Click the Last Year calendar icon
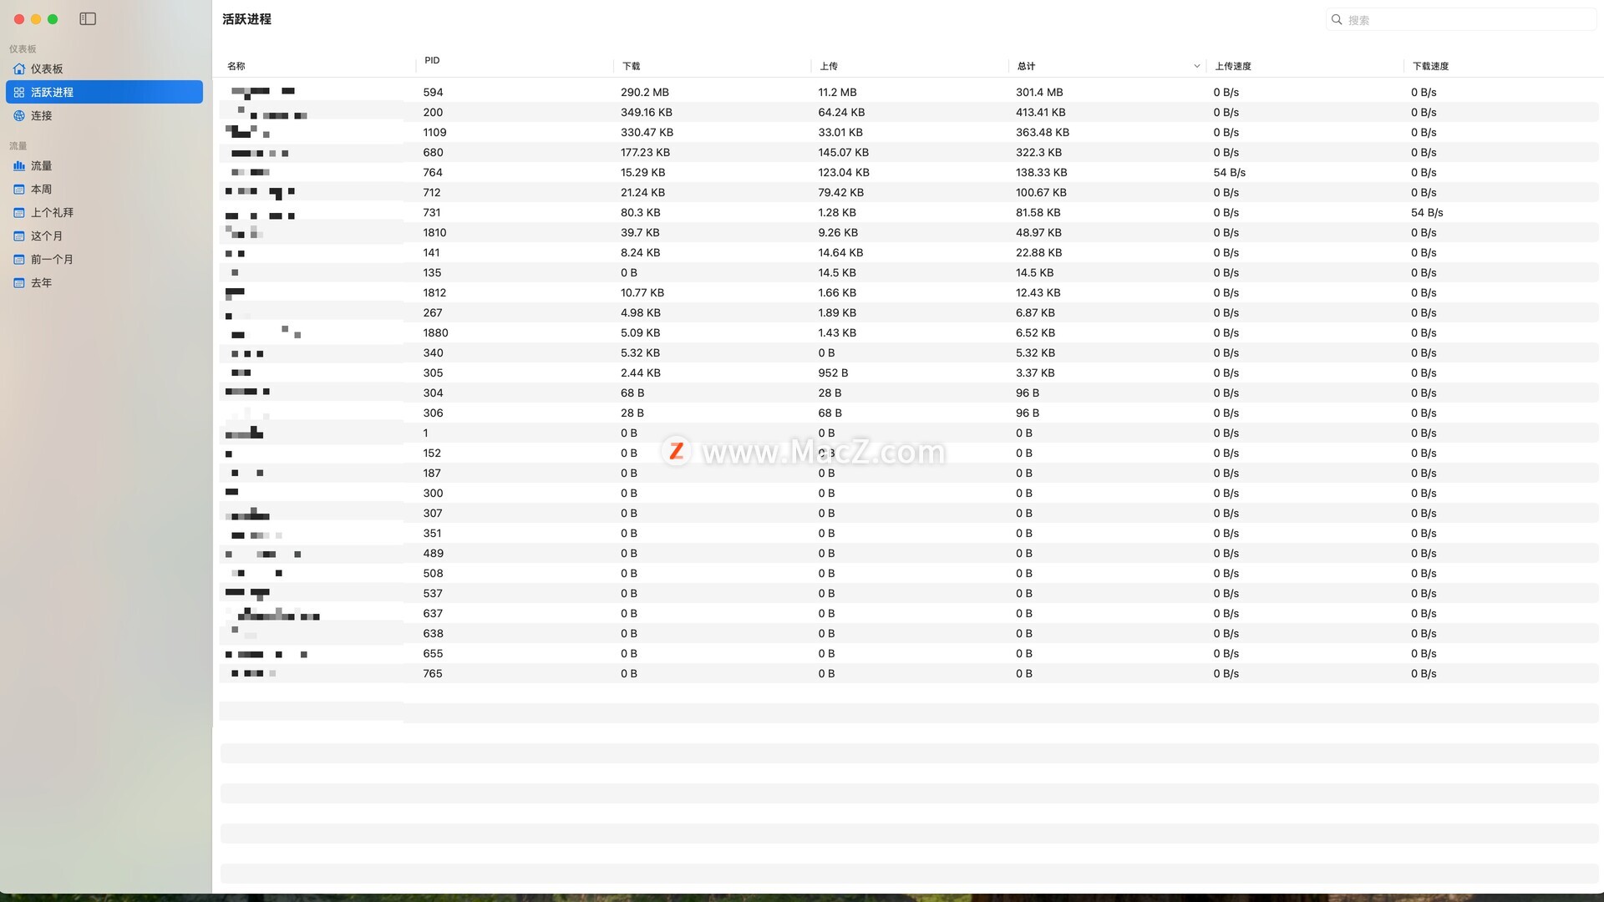 [19, 282]
